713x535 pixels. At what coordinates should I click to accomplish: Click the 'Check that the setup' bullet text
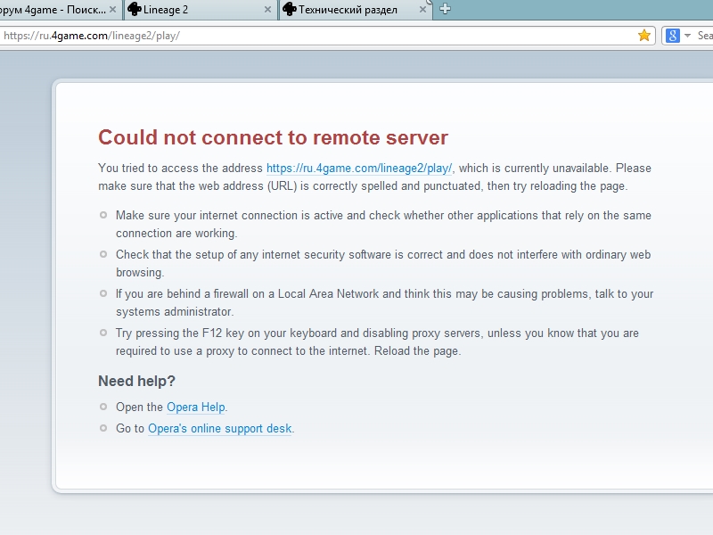coord(383,263)
